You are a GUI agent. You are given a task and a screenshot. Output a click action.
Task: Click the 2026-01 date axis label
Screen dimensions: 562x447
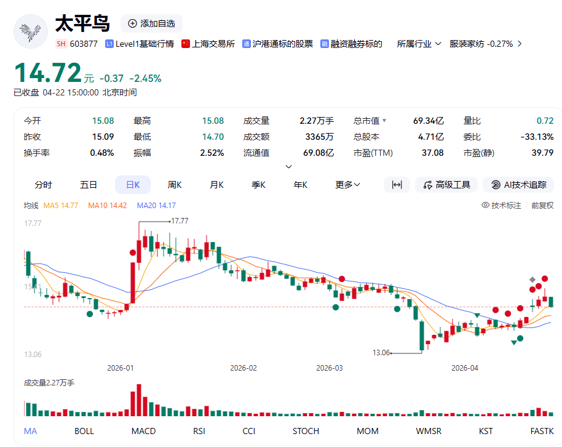tap(120, 368)
